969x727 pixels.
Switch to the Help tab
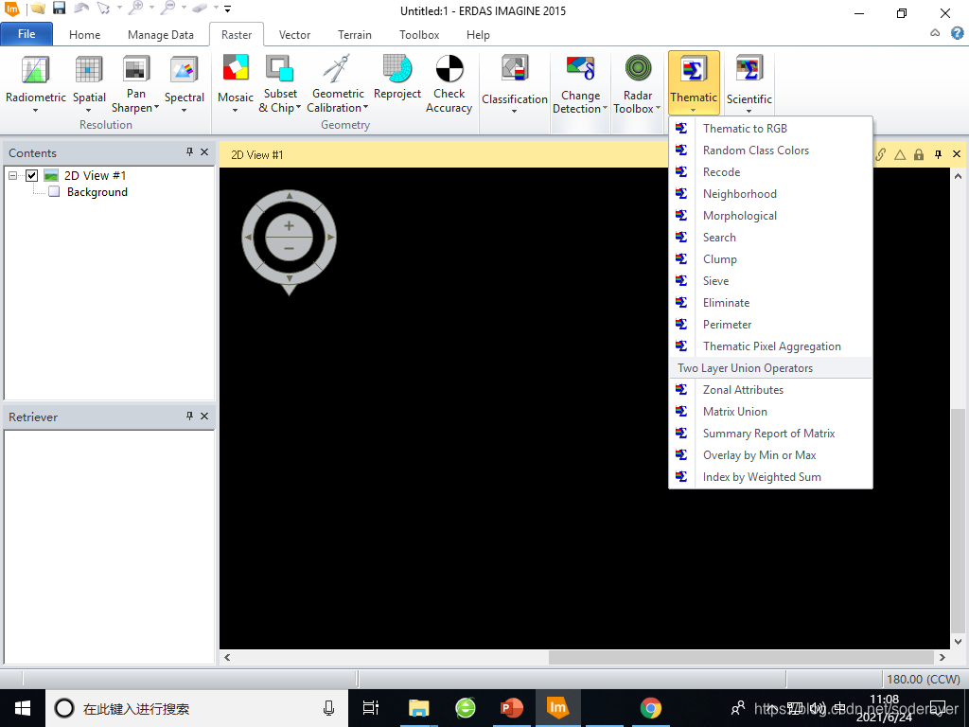tap(478, 35)
